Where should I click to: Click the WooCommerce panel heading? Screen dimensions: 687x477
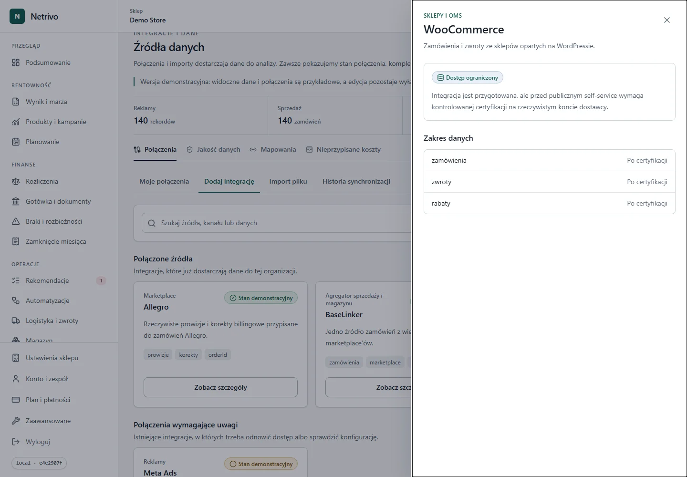(464, 30)
